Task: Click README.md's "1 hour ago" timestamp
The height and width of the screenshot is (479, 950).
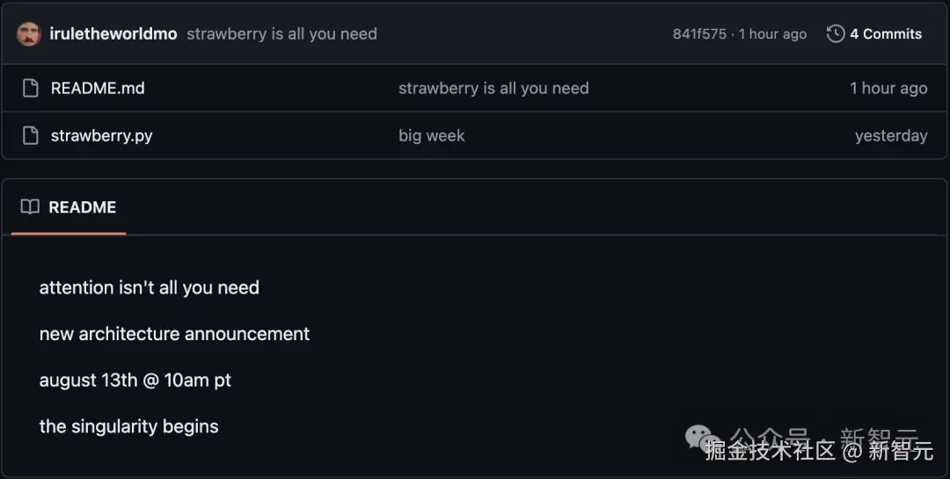Action: pos(888,88)
